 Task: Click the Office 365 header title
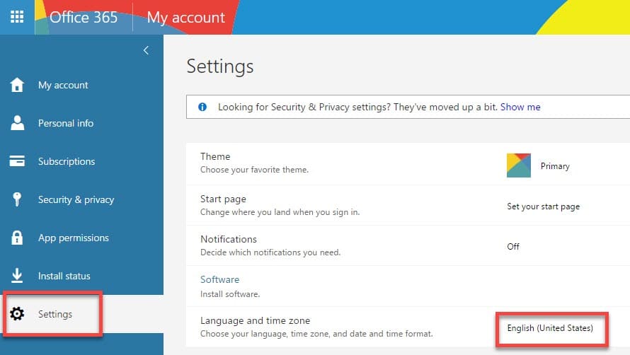pos(84,17)
